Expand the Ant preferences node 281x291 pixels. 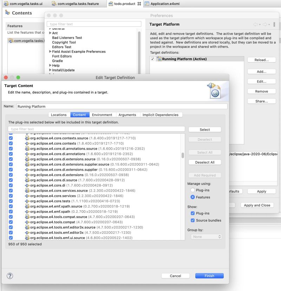click(50, 34)
